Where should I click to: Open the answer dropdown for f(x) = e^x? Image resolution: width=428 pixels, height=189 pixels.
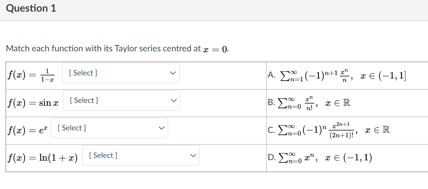109,128
